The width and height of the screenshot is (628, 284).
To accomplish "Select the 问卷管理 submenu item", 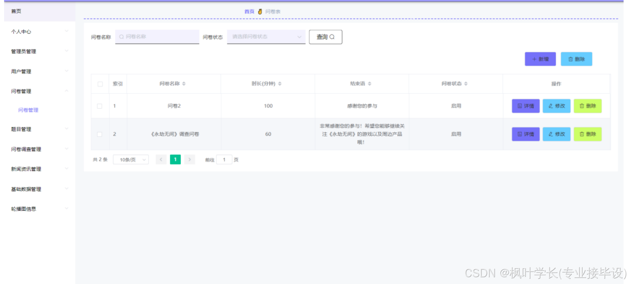I will tap(28, 110).
